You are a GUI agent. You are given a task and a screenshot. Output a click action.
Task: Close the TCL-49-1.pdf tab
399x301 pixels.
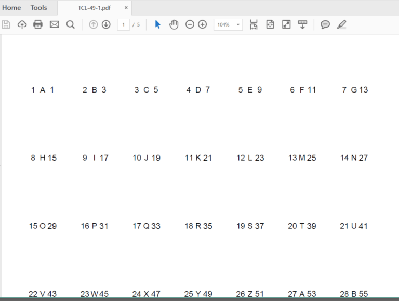click(x=126, y=8)
